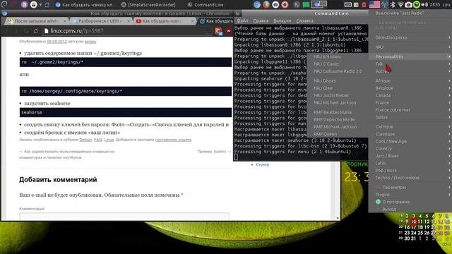Open the FAQ category link

pos(98,140)
